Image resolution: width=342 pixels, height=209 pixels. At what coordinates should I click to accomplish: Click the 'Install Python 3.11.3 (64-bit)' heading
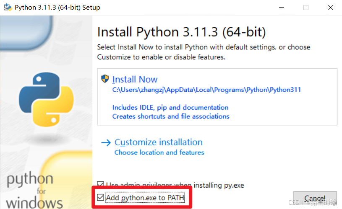point(181,32)
